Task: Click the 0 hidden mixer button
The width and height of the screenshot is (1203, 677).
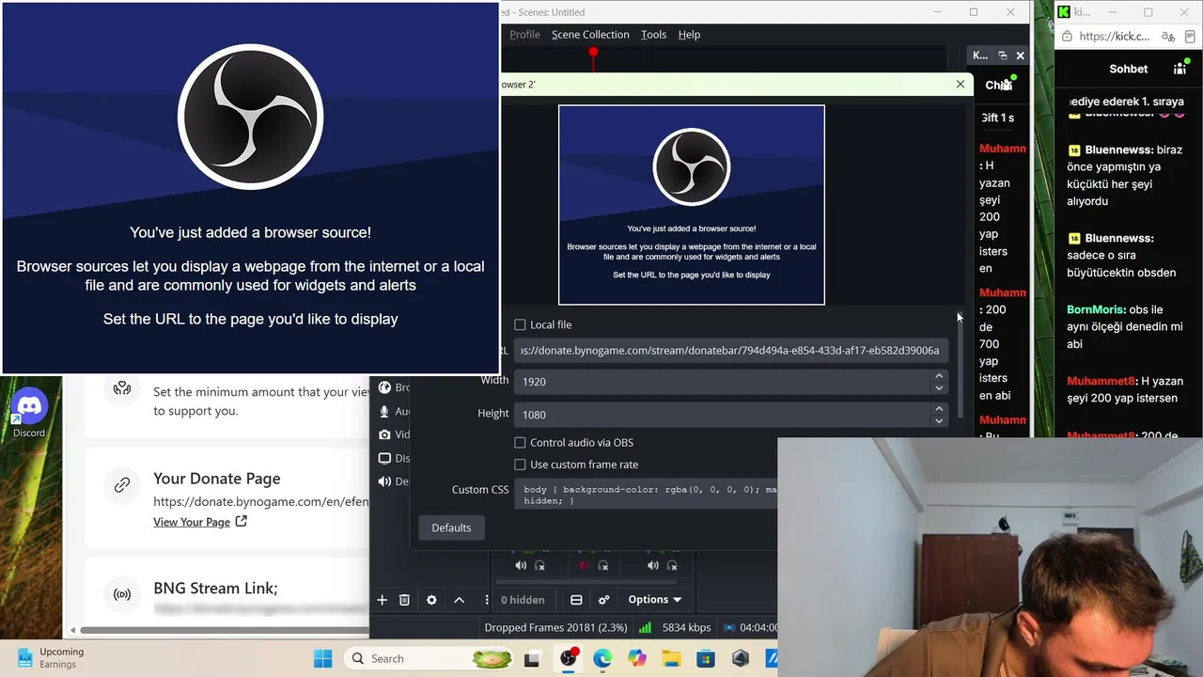Action: [523, 600]
